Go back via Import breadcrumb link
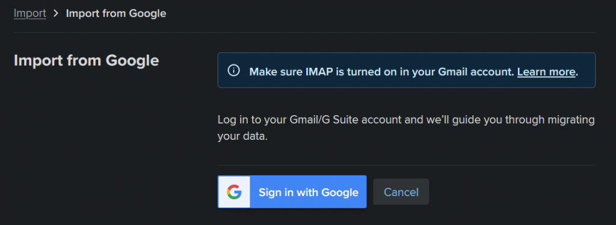Screen dimensions: 616x225 pyautogui.click(x=30, y=13)
